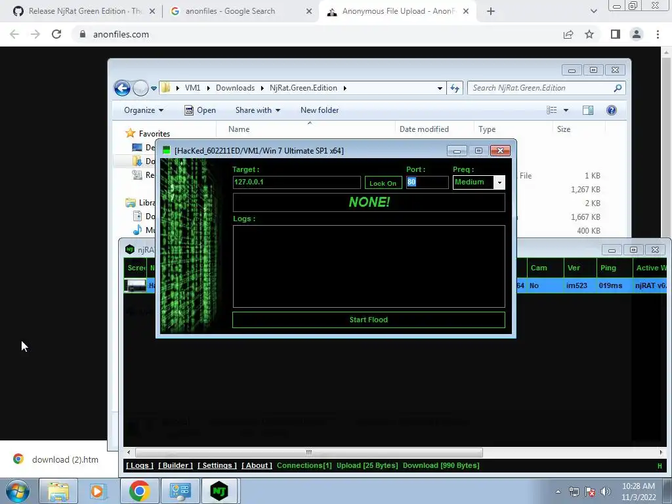Open [ Settings ] in njRAT bottom bar

point(217,465)
